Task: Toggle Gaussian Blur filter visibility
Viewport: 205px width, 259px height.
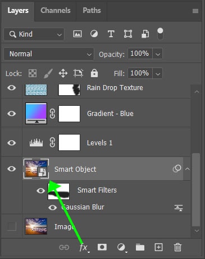Action: pos(53,207)
